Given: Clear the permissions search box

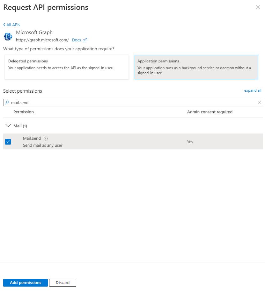Looking at the screenshot, I should (259, 103).
